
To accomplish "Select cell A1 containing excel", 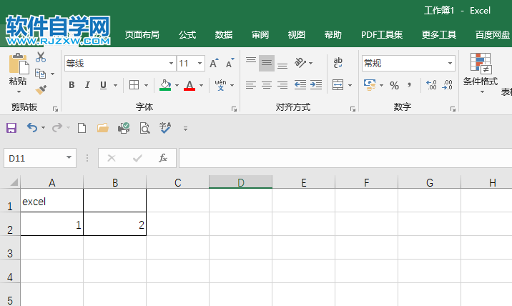I will 52,200.
